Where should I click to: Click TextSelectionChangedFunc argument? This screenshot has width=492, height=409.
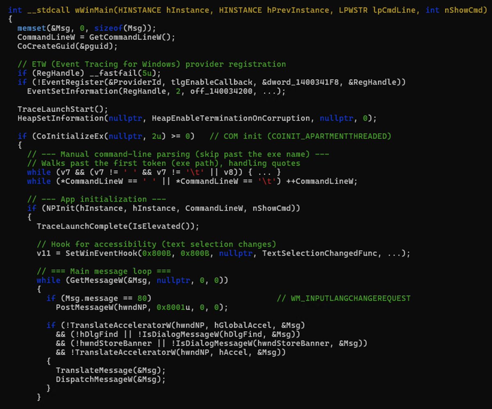click(x=319, y=254)
